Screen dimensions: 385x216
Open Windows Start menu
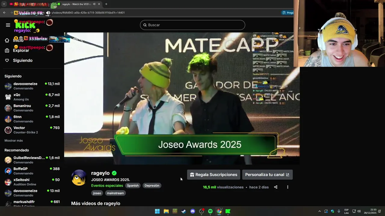point(157,211)
